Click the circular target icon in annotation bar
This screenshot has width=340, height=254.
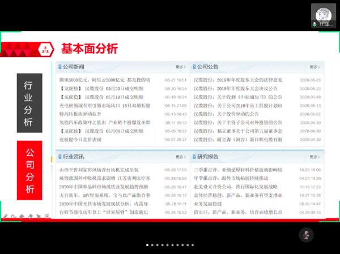pyautogui.click(x=47, y=216)
